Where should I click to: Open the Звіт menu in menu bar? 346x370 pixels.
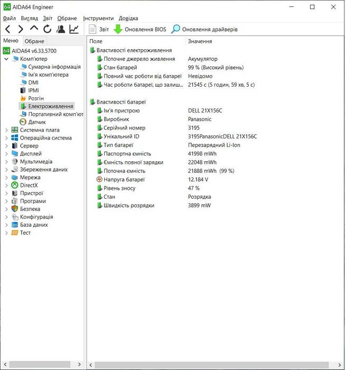coord(48,18)
